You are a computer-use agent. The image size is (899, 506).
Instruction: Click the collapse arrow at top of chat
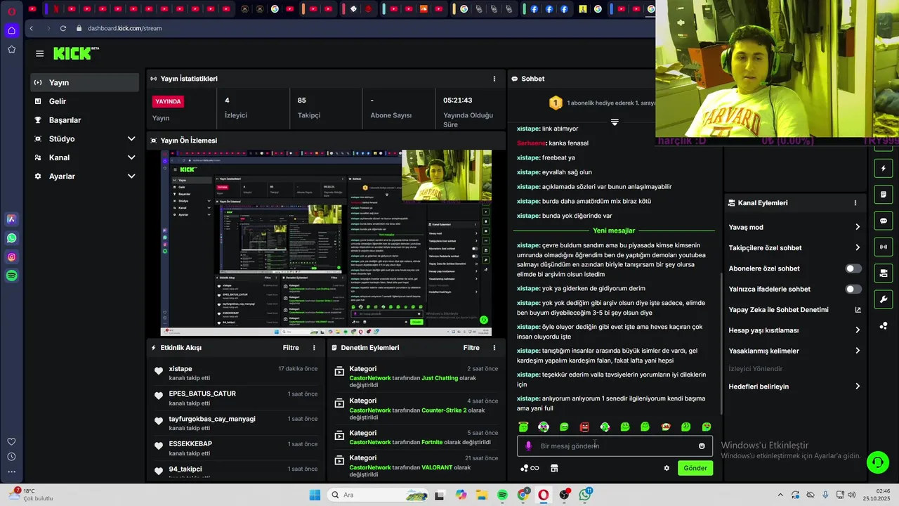click(x=615, y=122)
